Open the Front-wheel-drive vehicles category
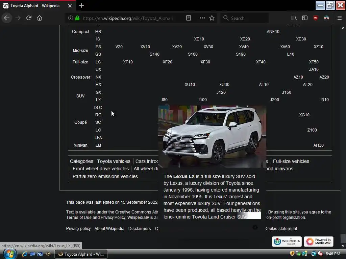This screenshot has height=259, width=346. point(101,169)
